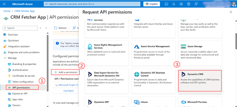Launch Cloud Shell from the top bar
This screenshot has height=107, width=237.
pos(166,4)
